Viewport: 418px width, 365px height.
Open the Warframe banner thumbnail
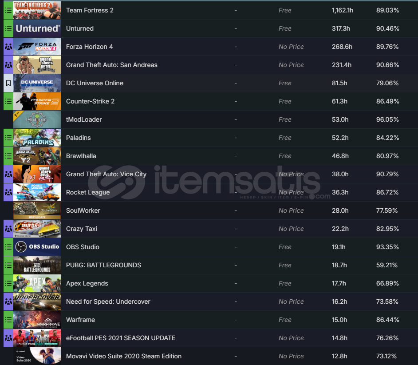(x=37, y=320)
